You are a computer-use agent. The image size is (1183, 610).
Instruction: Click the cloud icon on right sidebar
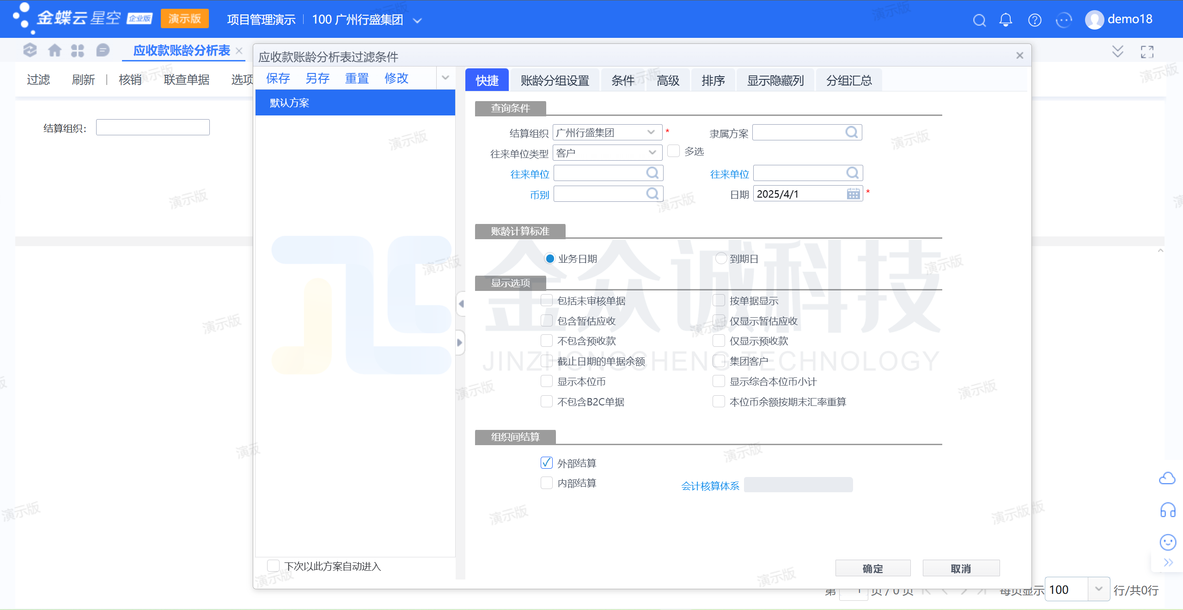pos(1167,478)
